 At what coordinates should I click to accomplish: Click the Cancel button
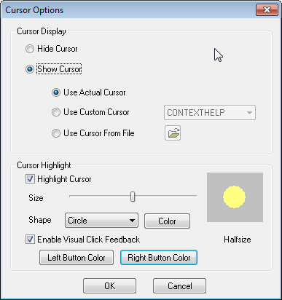point(179,286)
